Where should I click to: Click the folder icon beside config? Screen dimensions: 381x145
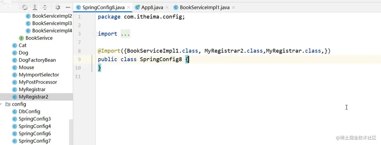8,104
